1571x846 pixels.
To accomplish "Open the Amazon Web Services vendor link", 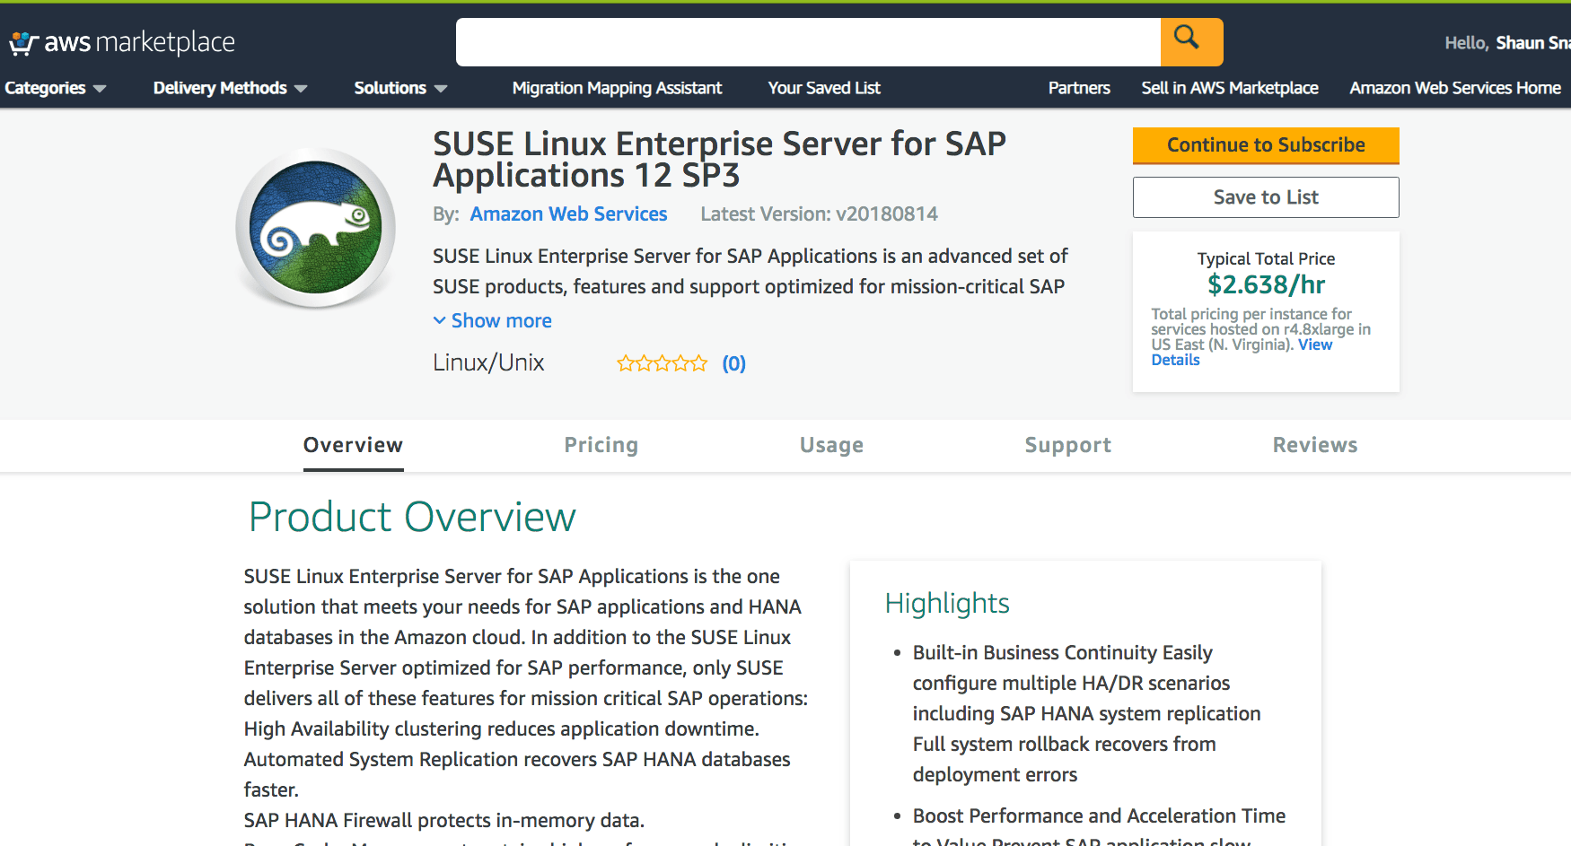I will click(x=568, y=214).
